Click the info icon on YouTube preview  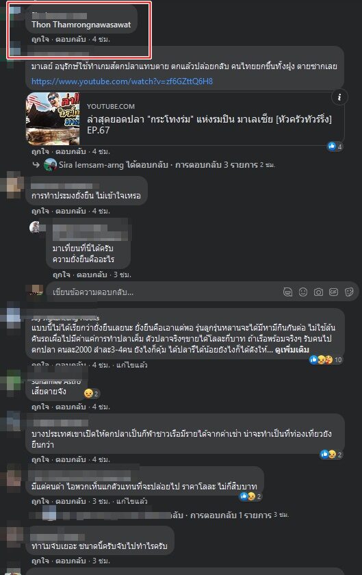coord(339,97)
